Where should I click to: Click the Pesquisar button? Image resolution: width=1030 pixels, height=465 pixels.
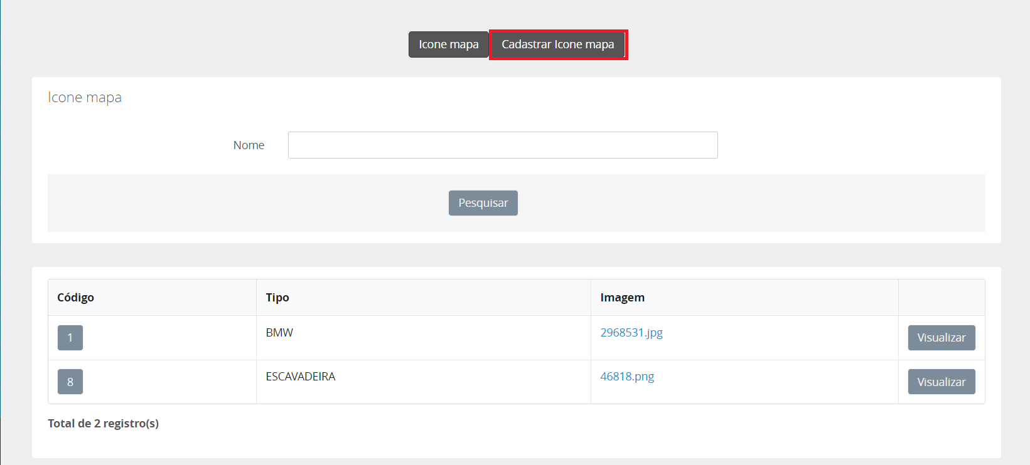click(x=483, y=203)
